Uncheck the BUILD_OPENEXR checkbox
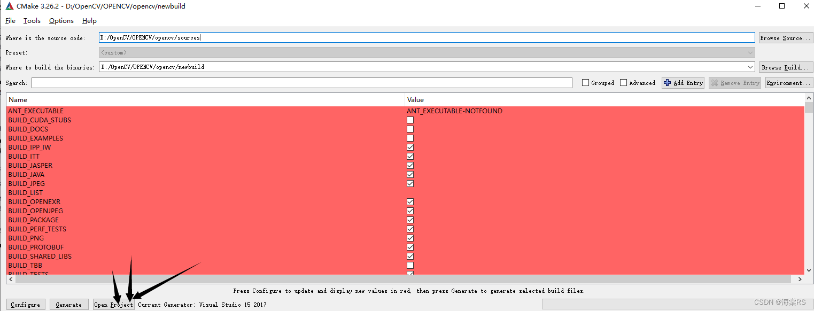Screen dimensions: 814x311 [x=410, y=202]
